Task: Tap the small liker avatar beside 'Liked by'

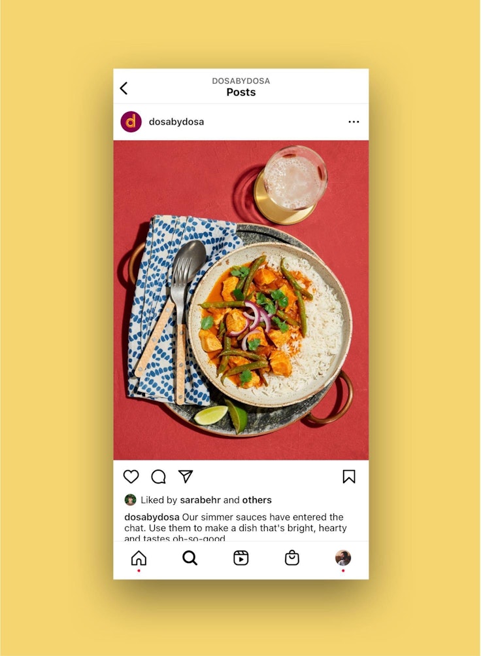Action: click(x=130, y=500)
